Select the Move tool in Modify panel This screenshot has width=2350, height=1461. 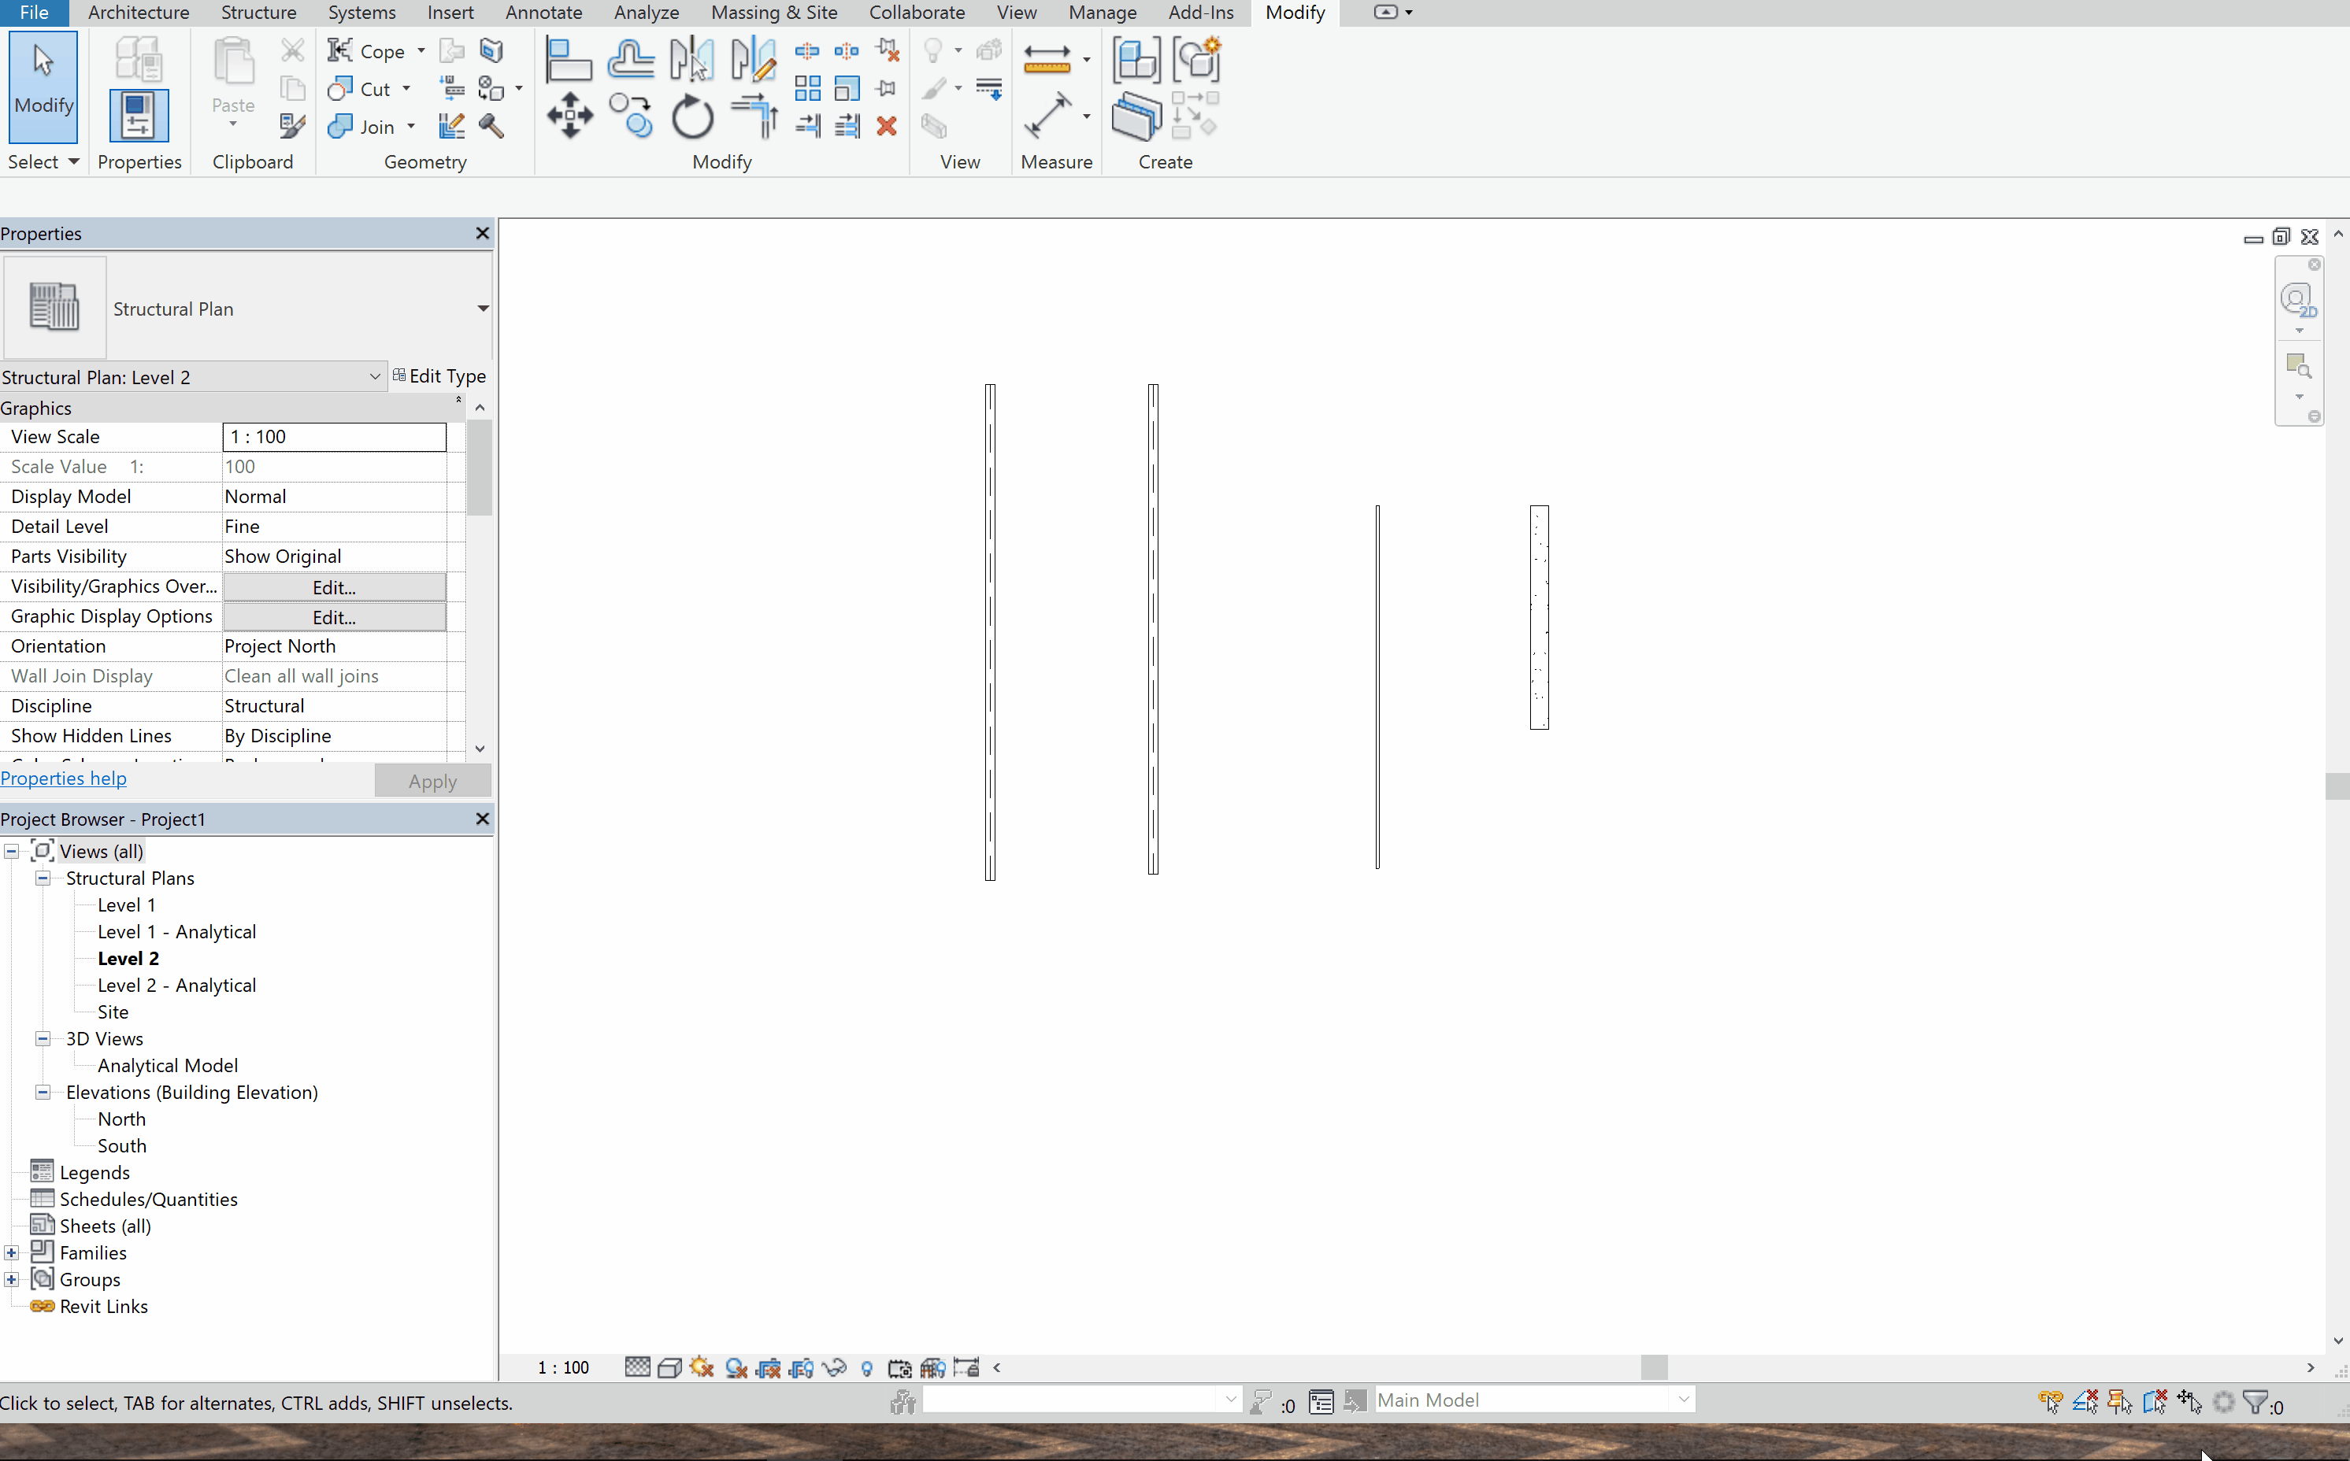point(569,116)
